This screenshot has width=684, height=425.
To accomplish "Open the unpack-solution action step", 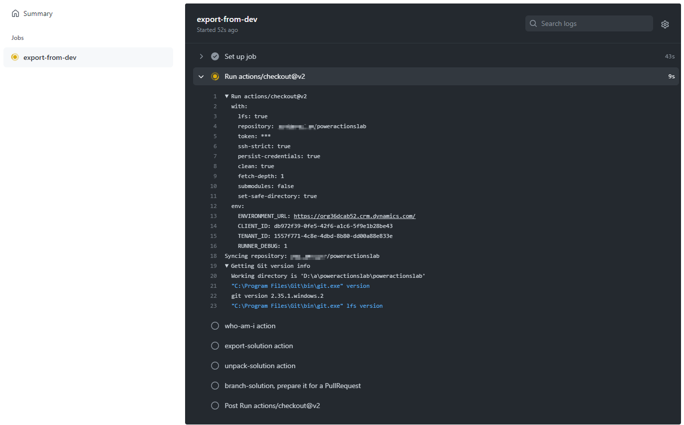I will point(260,366).
